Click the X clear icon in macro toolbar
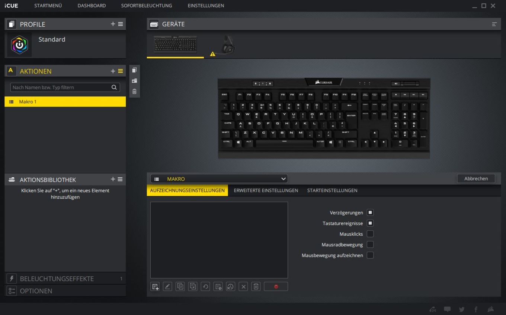This screenshot has height=315, width=506. pos(243,286)
